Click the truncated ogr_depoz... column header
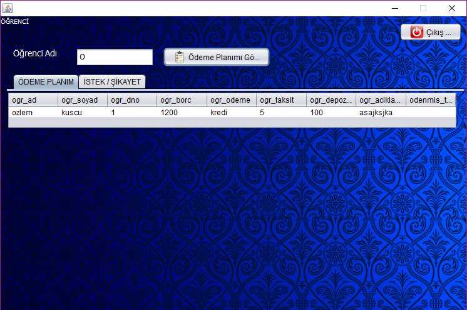 (x=331, y=100)
